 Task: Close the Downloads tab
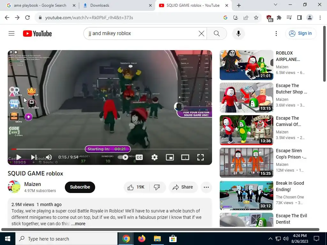tap(150, 5)
